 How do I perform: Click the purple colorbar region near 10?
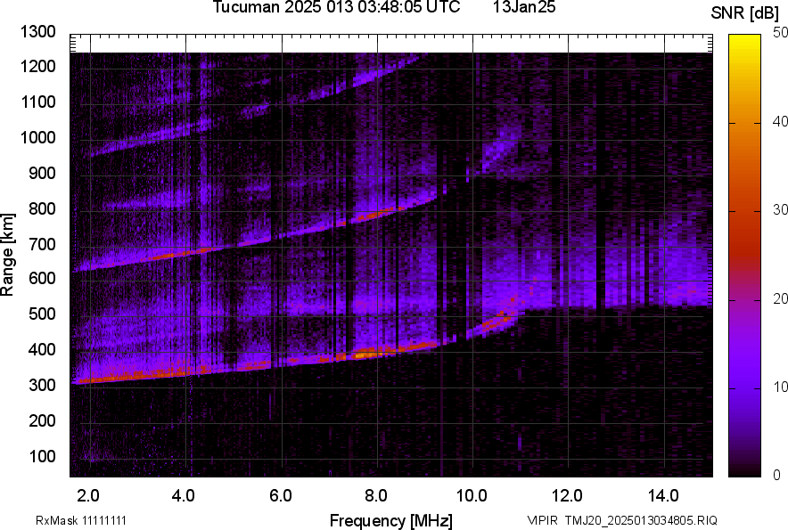tap(743, 387)
